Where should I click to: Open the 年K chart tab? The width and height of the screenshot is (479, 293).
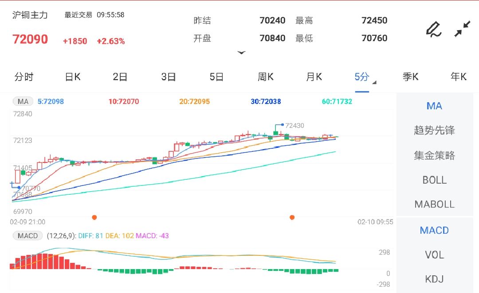[459, 77]
